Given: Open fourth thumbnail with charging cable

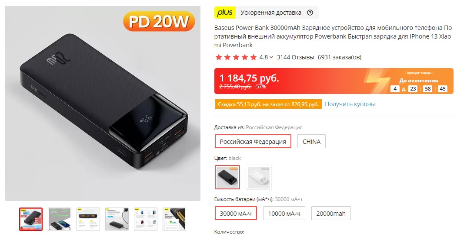Looking at the screenshot, I should (117, 219).
